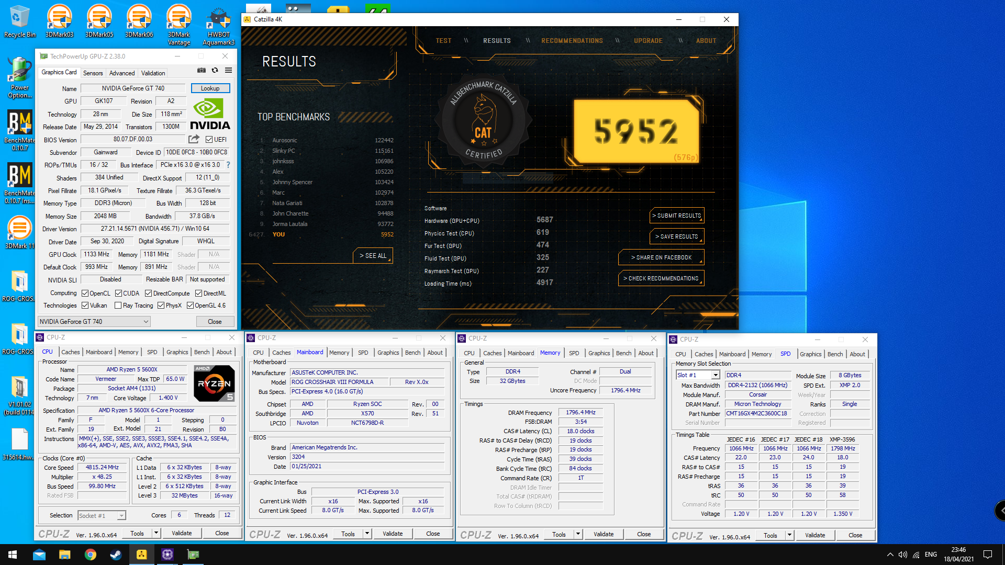1005x565 pixels.
Task: Click the taskbar clock showing 23:46
Action: click(x=958, y=555)
